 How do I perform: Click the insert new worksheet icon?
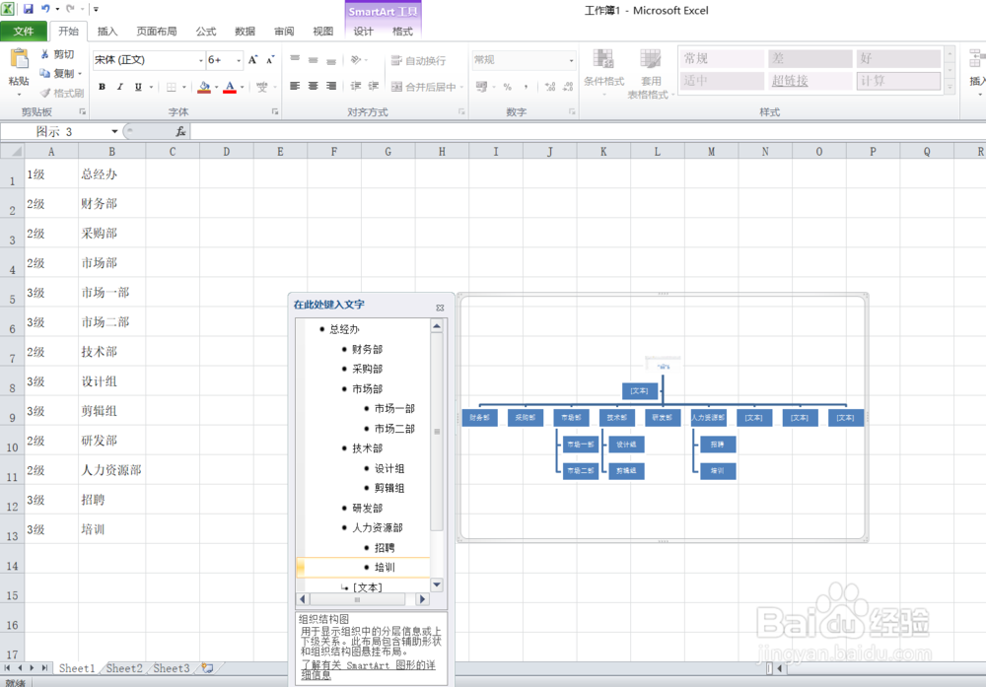click(207, 668)
